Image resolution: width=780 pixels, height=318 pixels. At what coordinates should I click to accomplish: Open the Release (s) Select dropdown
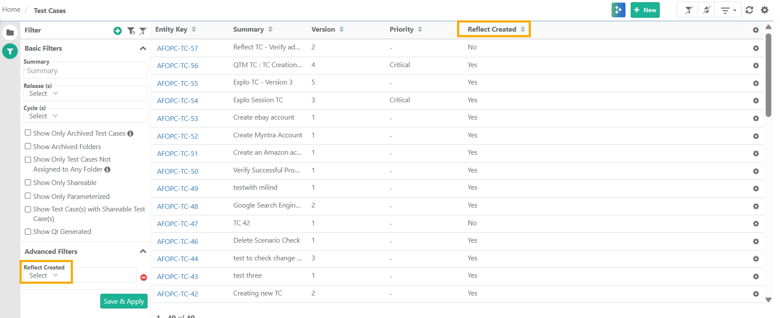coord(86,94)
